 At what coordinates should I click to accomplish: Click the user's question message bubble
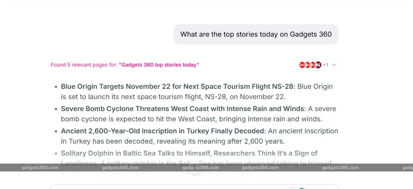[256, 34]
